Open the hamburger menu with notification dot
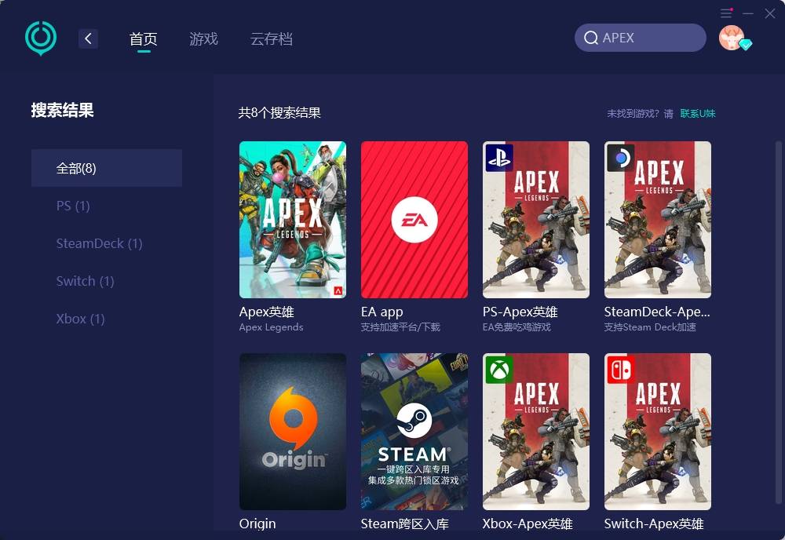Viewport: 785px width, 540px height. pyautogui.click(x=726, y=13)
